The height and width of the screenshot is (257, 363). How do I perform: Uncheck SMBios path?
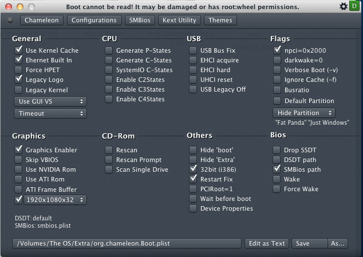(277, 169)
